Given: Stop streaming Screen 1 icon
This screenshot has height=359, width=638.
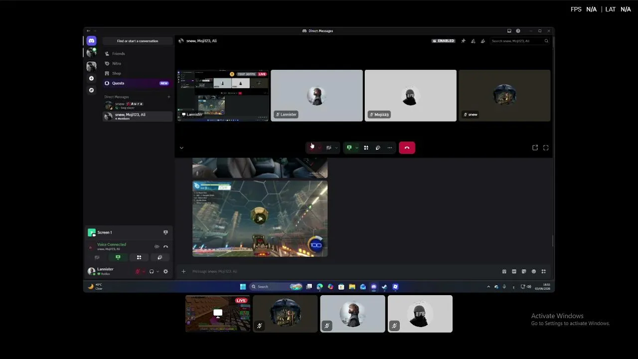Looking at the screenshot, I should pyautogui.click(x=165, y=232).
